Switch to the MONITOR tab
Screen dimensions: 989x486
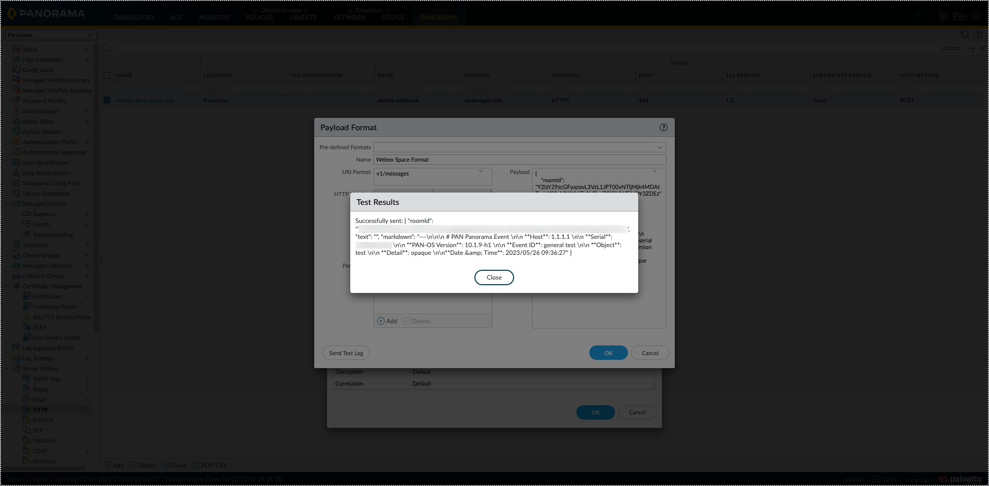[x=214, y=18]
